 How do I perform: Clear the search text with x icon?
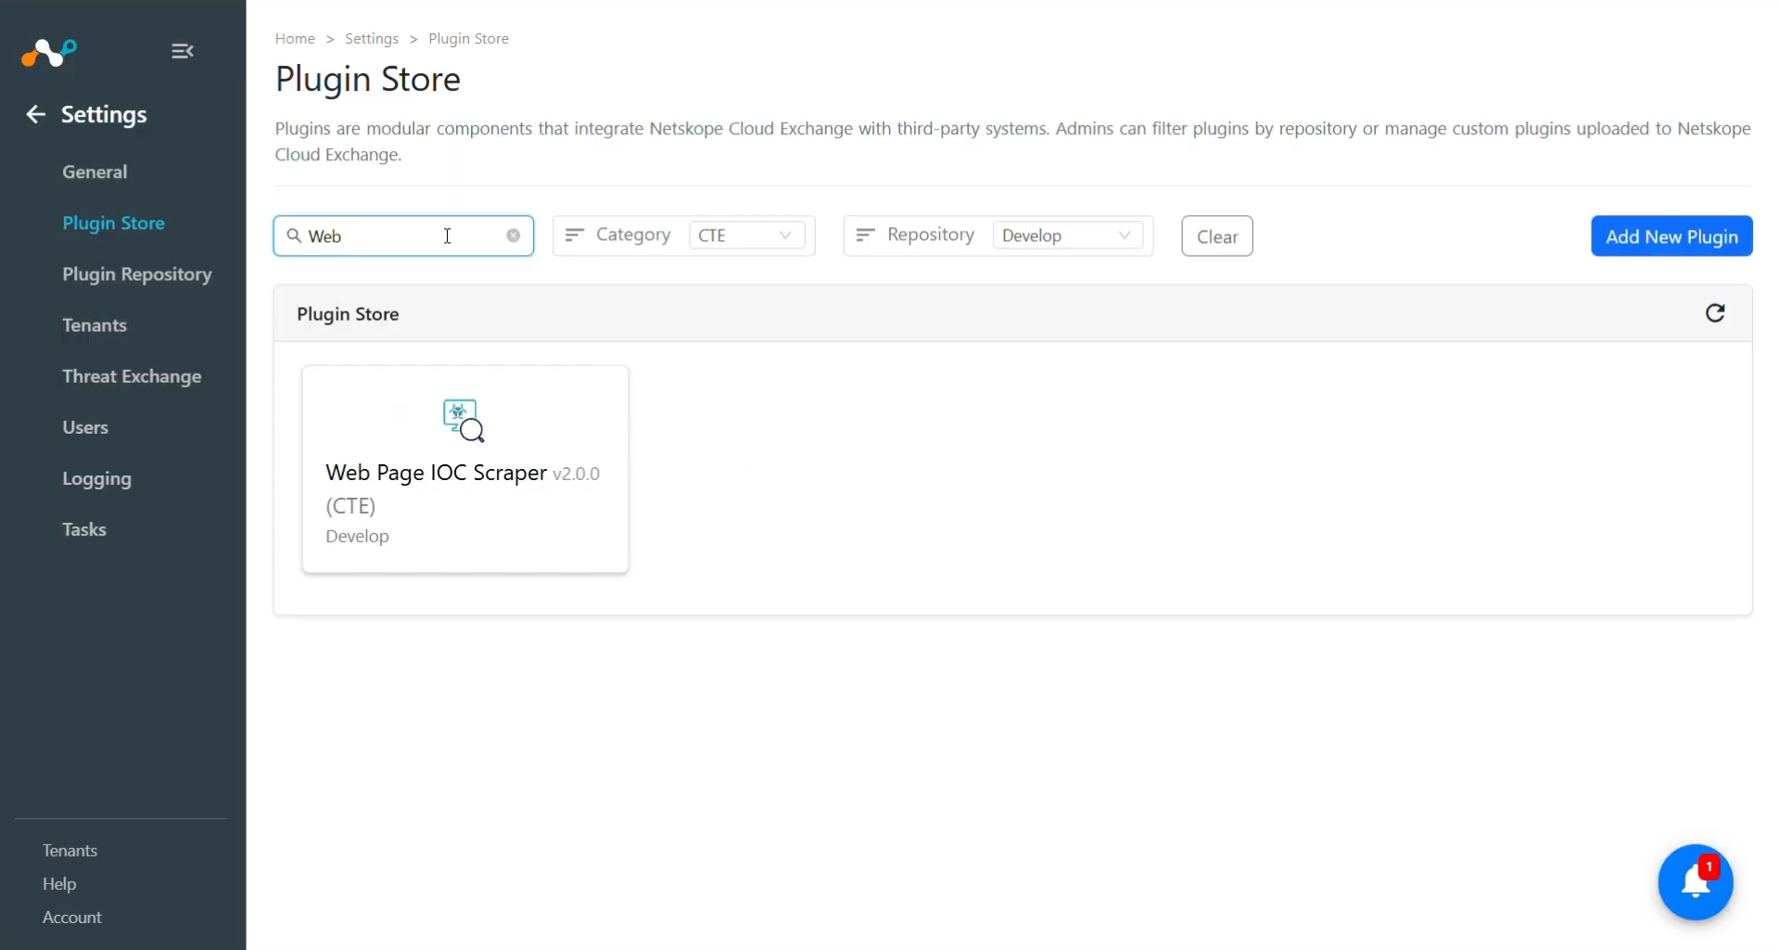pos(513,235)
